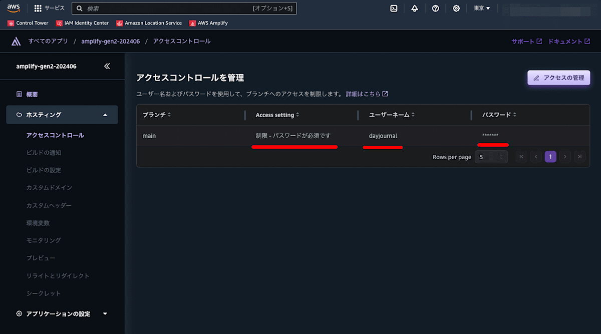Open Amazon Location Service bookmark
The height and width of the screenshot is (334, 601).
tap(149, 23)
